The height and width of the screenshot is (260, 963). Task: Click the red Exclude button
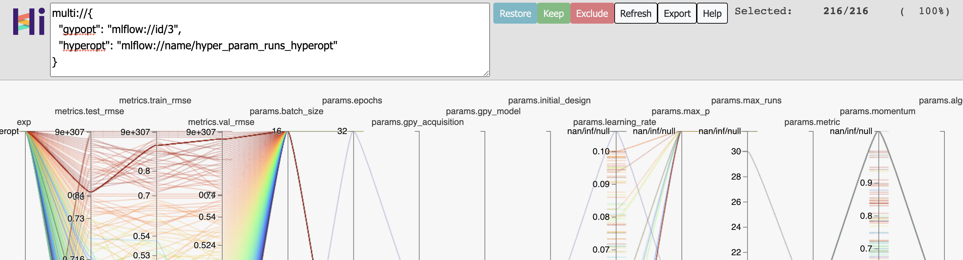[591, 14]
